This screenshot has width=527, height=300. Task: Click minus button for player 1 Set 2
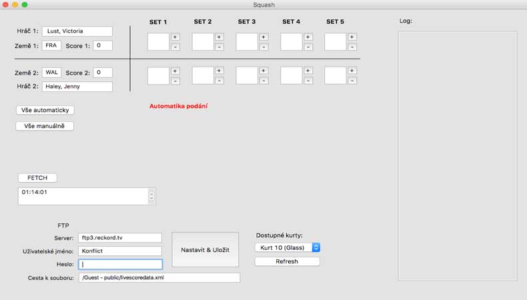[219, 47]
